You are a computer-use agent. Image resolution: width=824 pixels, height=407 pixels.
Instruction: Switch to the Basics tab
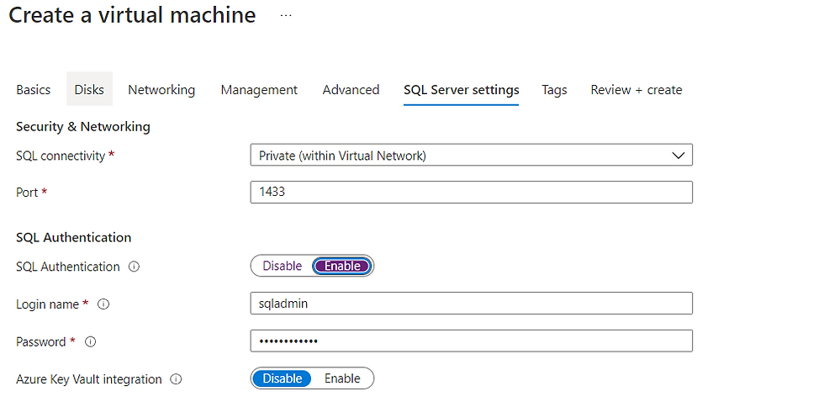click(x=34, y=90)
